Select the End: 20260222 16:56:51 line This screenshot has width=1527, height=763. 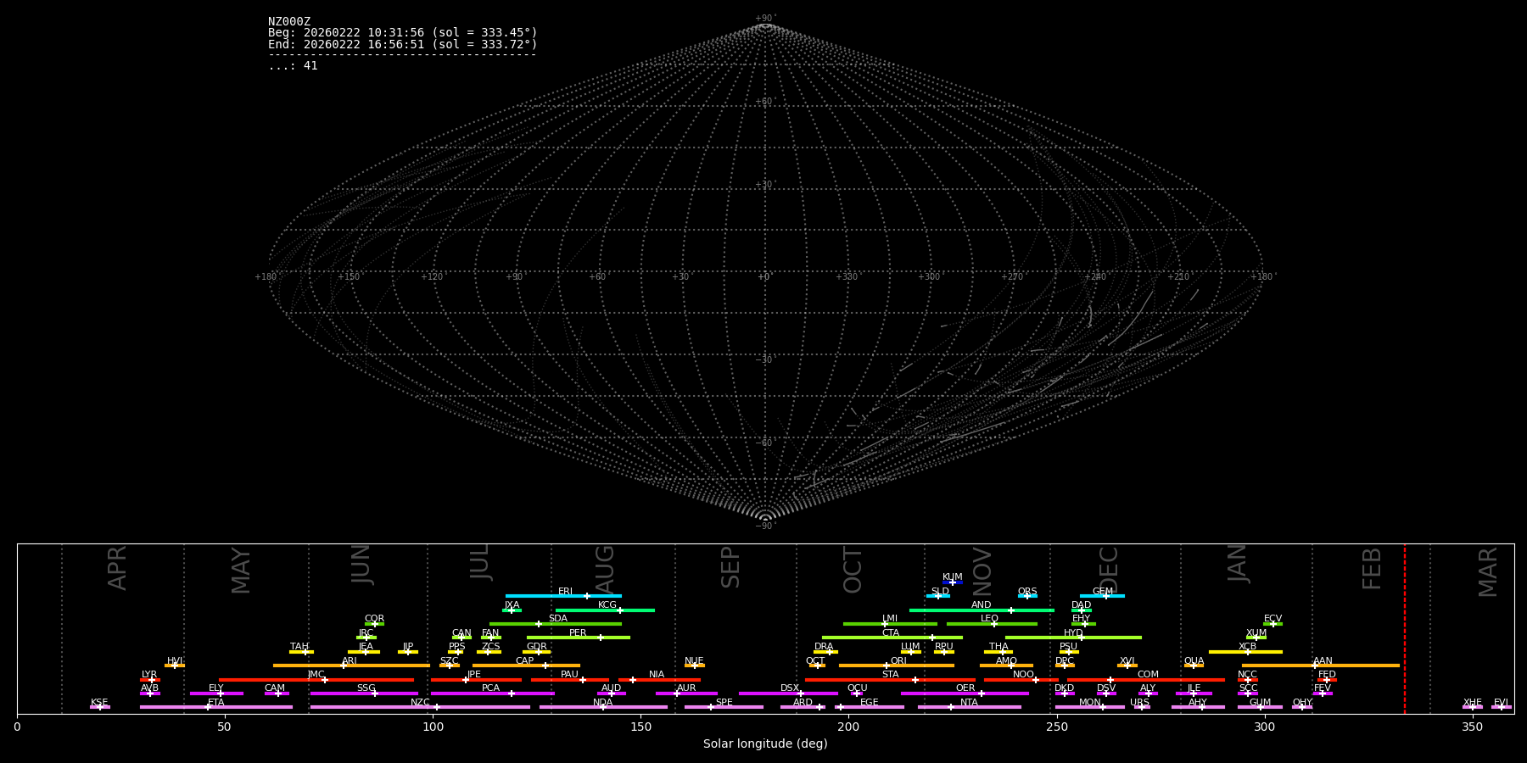coord(403,44)
